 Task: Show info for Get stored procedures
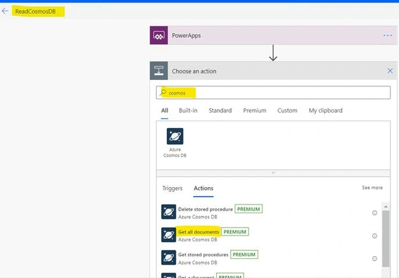[x=375, y=259]
